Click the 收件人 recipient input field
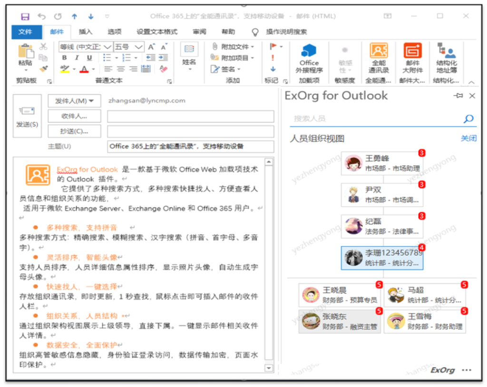The width and height of the screenshot is (487, 387). (191, 116)
